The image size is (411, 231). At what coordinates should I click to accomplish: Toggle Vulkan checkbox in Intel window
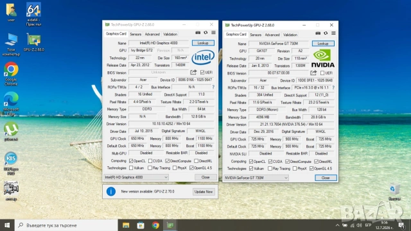tap(131, 167)
